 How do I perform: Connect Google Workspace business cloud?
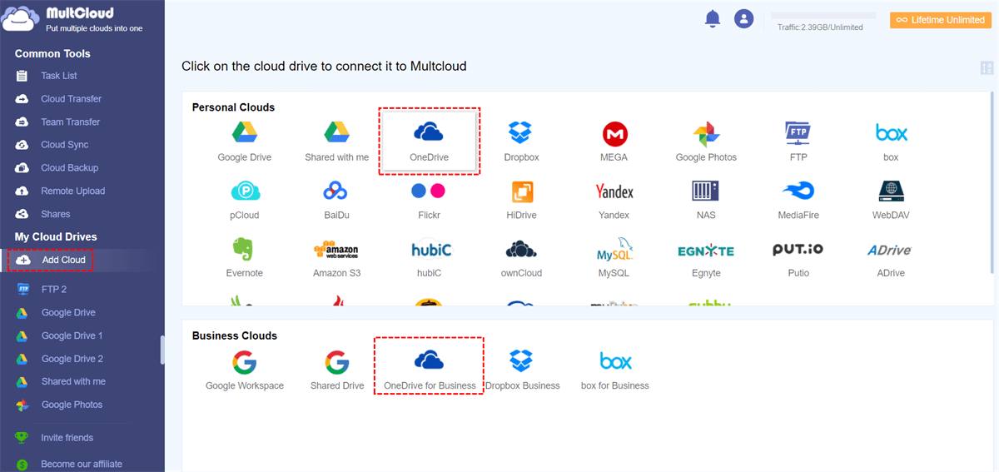coord(245,370)
